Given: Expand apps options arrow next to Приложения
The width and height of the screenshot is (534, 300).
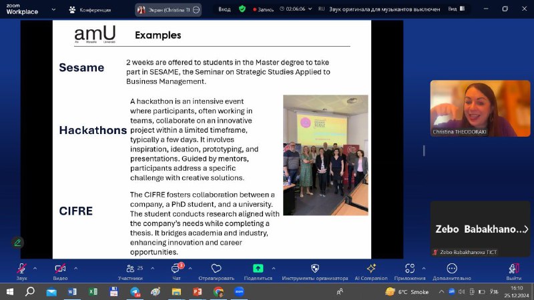Looking at the screenshot, I should (424, 269).
